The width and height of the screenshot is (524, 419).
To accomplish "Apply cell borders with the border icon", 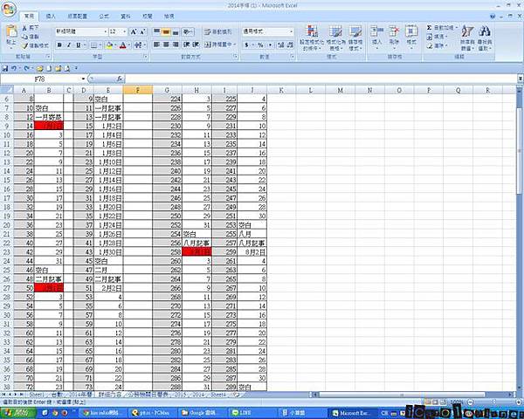I will [94, 45].
